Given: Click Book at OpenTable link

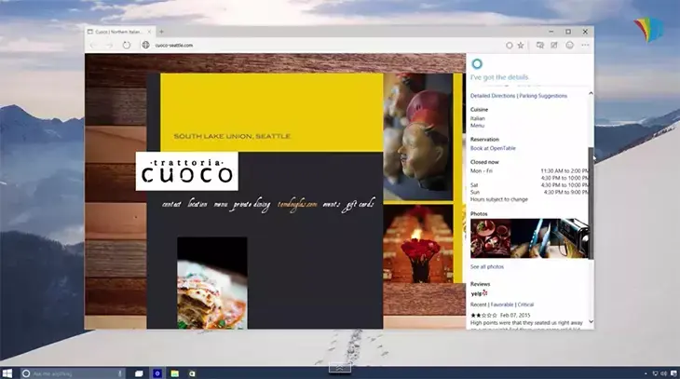Looking at the screenshot, I should (x=493, y=148).
